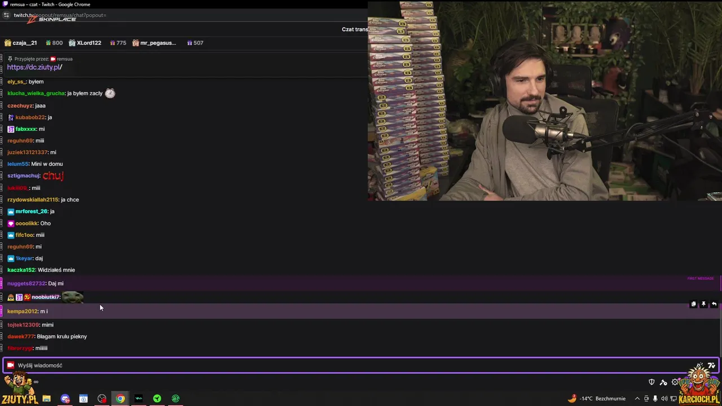Reply to the kempa2012 message

[714, 304]
